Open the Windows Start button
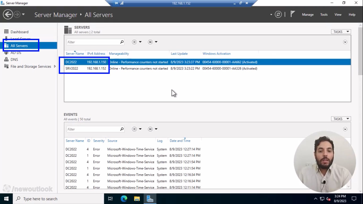The height and width of the screenshot is (204, 363). [6, 199]
